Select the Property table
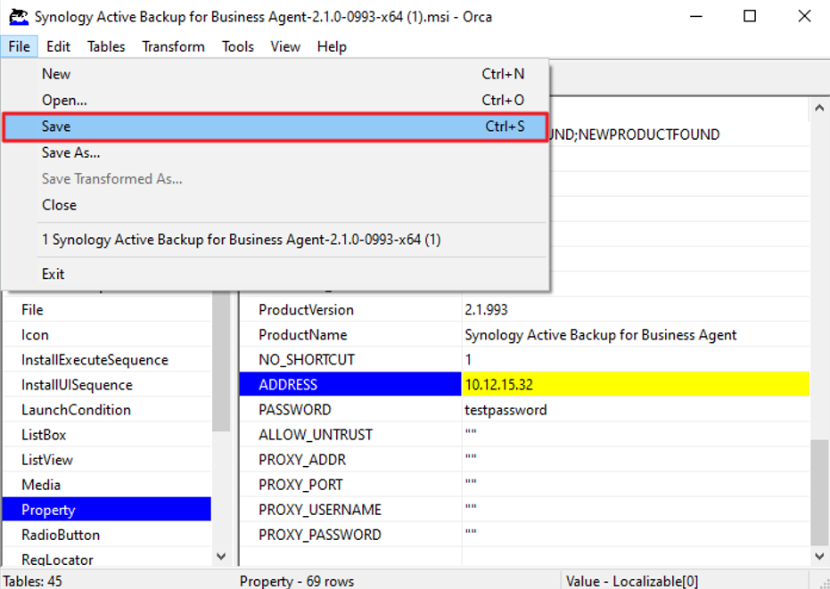The height and width of the screenshot is (589, 830). click(107, 510)
